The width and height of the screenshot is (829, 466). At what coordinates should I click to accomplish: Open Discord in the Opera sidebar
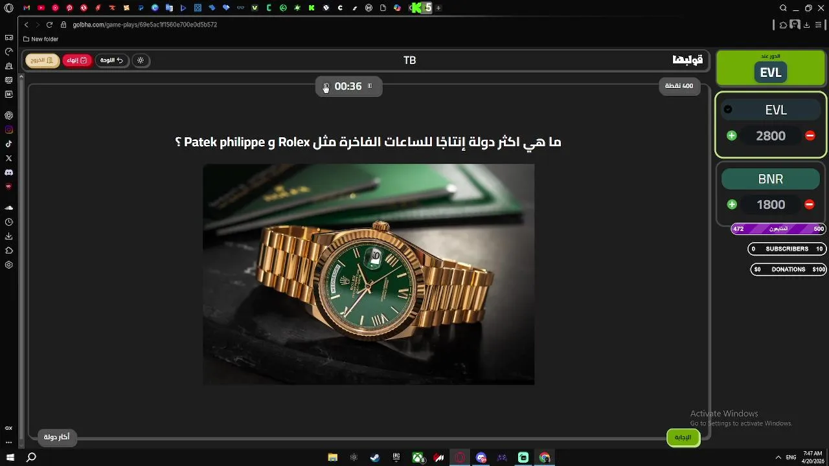8,172
